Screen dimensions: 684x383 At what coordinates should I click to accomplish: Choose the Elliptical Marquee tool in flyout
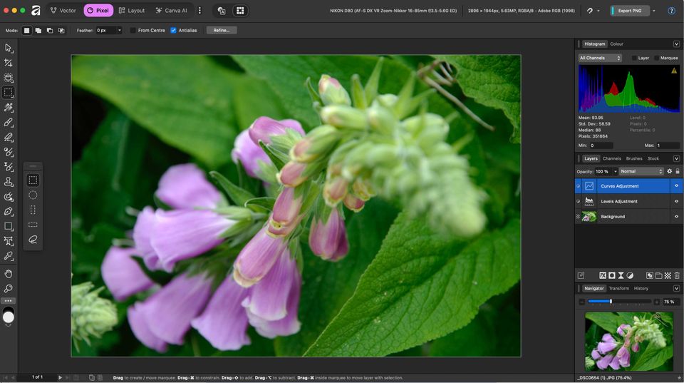click(x=33, y=195)
